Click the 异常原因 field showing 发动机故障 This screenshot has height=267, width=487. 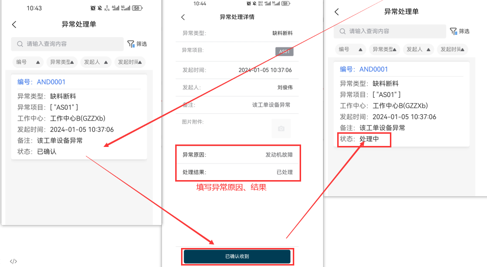point(238,155)
